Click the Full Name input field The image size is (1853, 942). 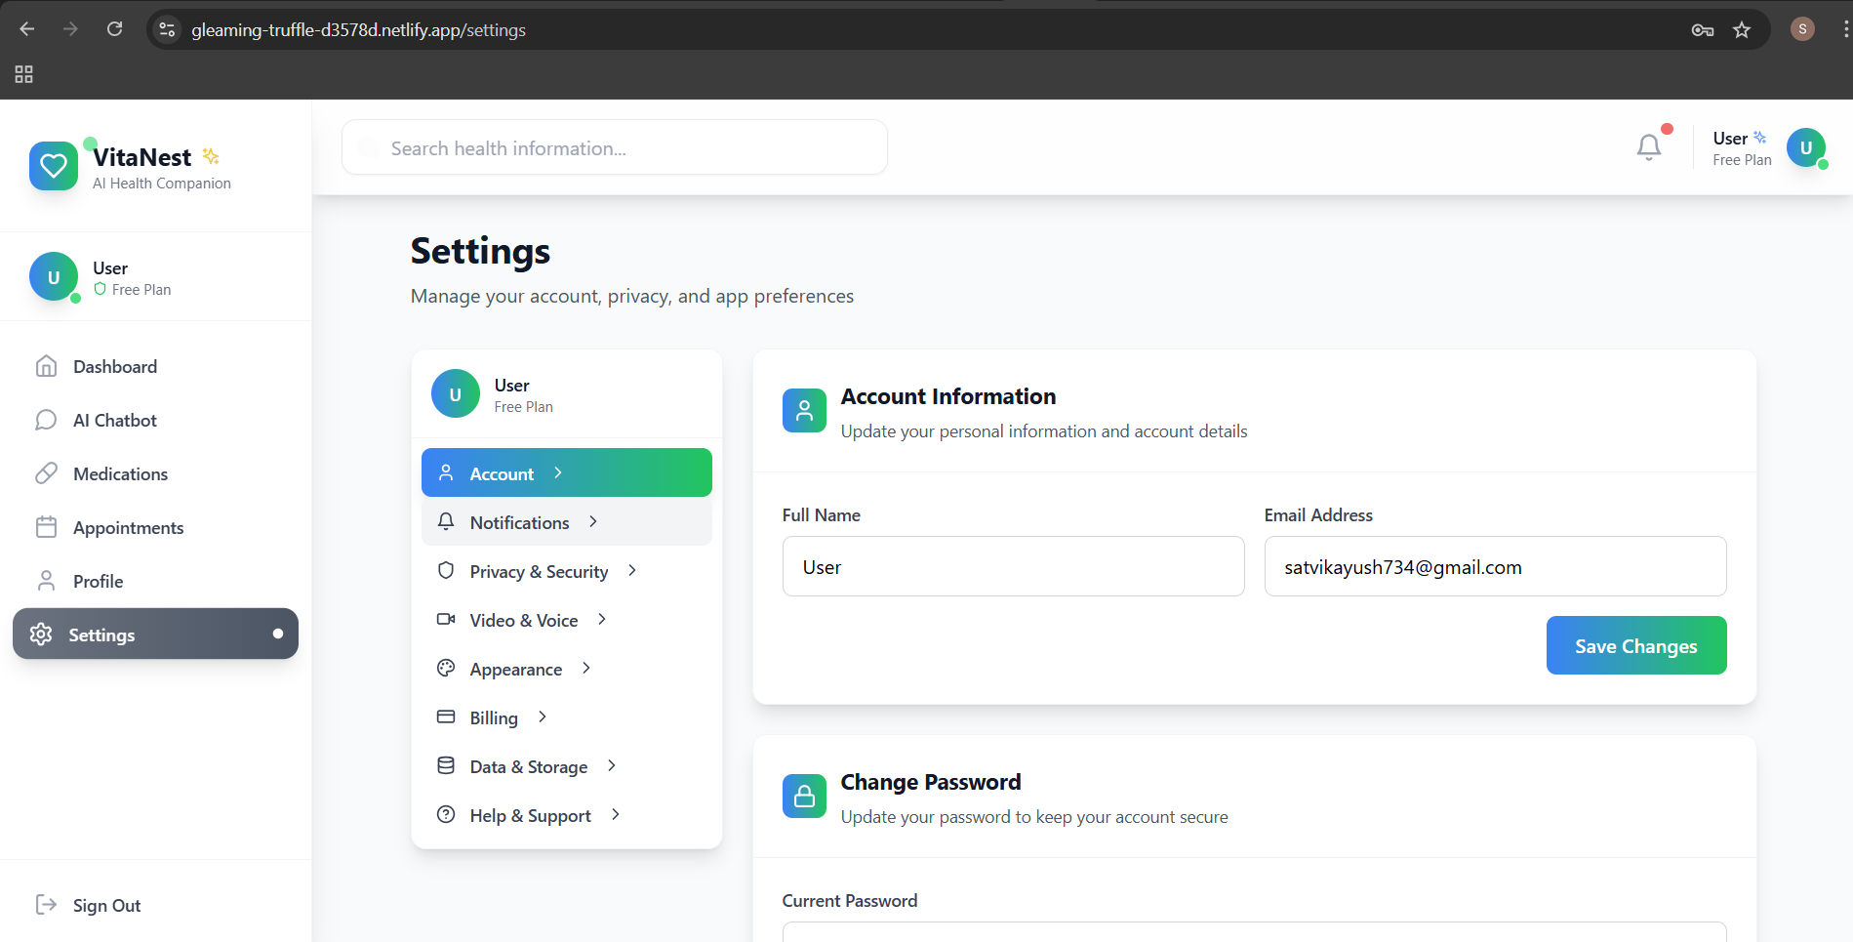[x=1013, y=566]
